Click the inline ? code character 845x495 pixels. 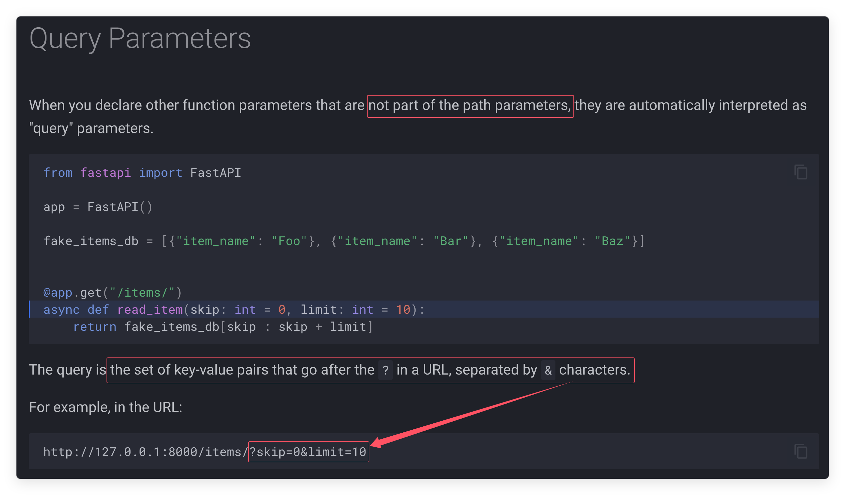coord(385,370)
